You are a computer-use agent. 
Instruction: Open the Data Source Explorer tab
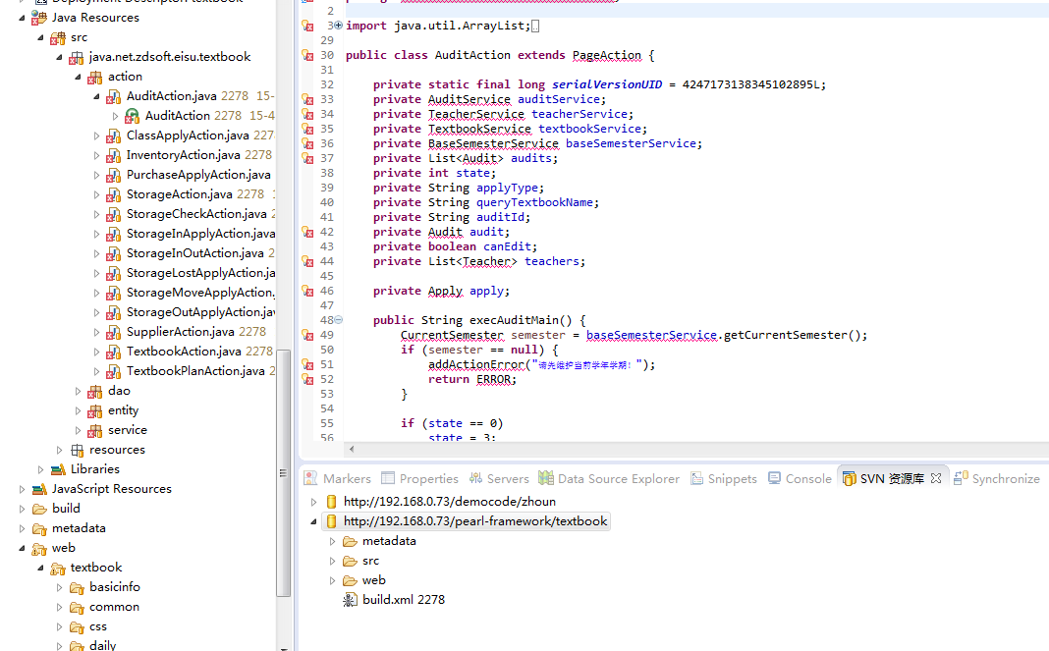point(609,479)
